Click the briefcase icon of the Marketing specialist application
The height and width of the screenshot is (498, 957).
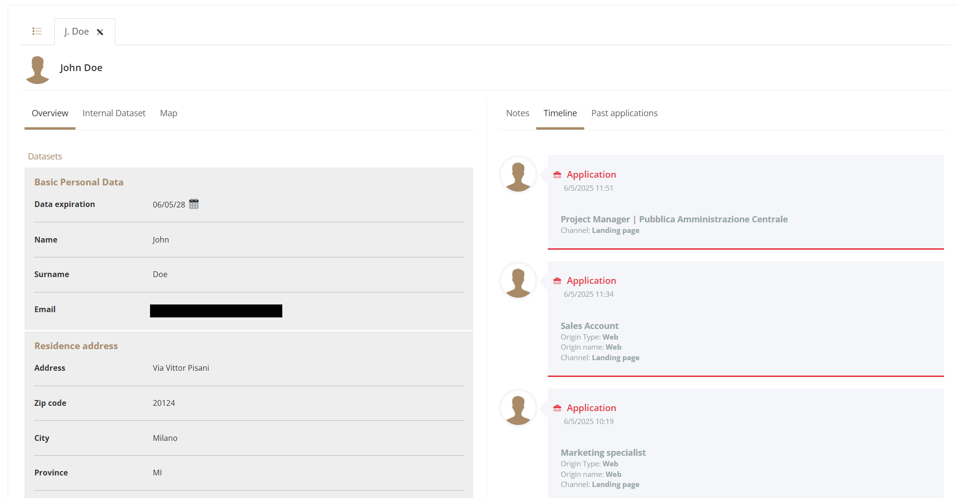tap(557, 408)
